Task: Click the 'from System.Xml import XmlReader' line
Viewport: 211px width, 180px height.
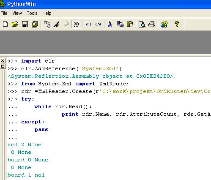Action: [x=69, y=84]
